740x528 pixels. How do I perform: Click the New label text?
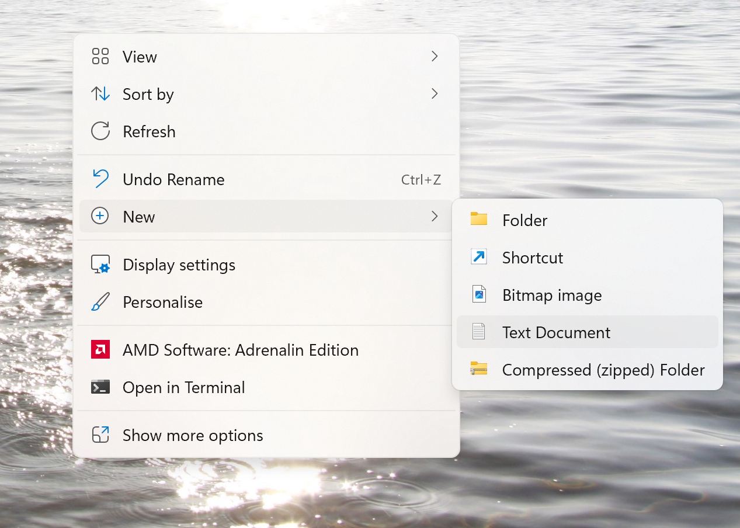[x=139, y=217]
